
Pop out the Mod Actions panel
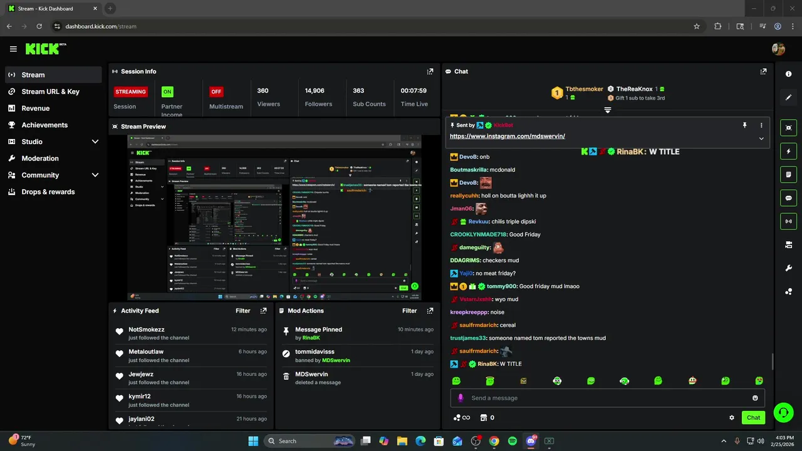click(430, 311)
